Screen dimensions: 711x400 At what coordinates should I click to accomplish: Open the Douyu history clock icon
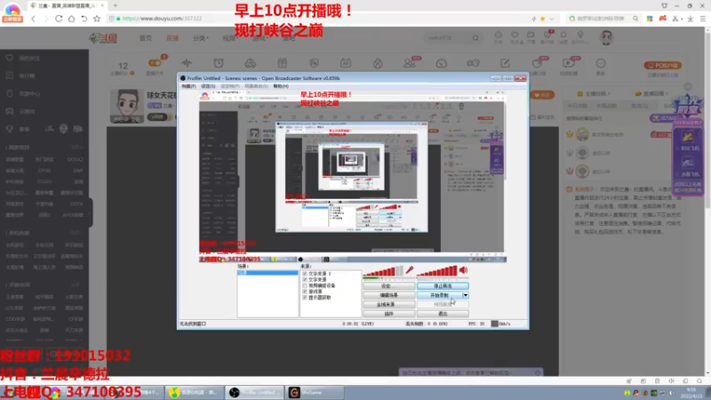499,35
